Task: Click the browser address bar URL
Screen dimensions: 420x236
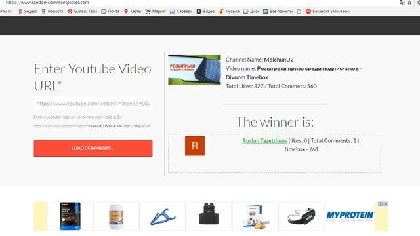Action: point(47,3)
